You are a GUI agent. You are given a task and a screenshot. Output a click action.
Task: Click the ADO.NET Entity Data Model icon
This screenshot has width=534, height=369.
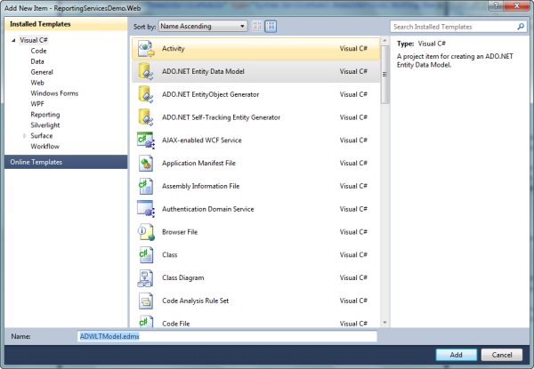pos(146,71)
